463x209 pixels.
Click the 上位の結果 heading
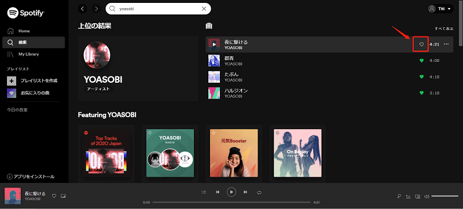coord(94,26)
